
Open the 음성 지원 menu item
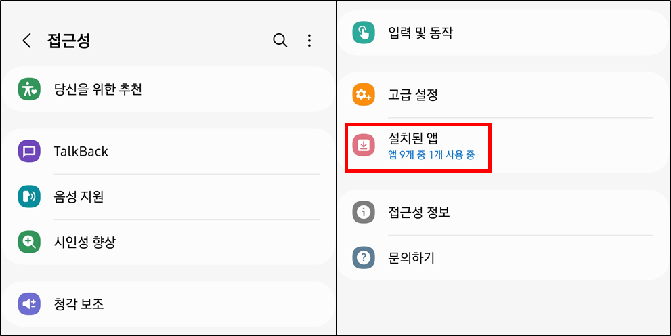(x=79, y=196)
